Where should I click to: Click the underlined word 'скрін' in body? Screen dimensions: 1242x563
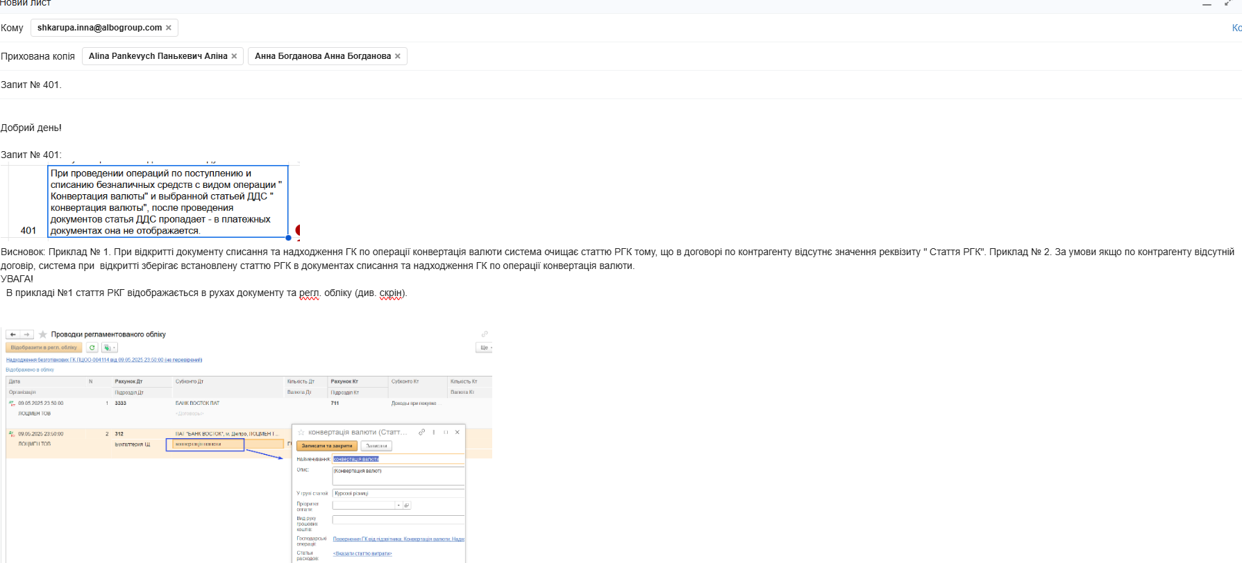tap(391, 293)
